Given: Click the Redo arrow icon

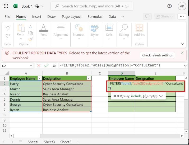Looking at the screenshot, I should (x=7, y=36).
